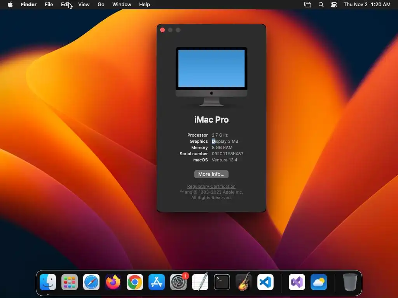Click the Display 3 MB graphics value
Viewport: 398px width, 298px height.
pos(225,141)
